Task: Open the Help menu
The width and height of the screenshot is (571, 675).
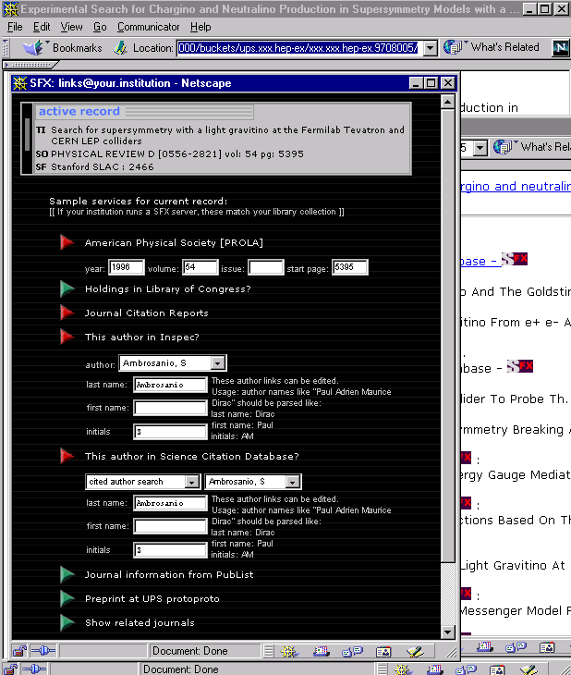Action: 200,27
